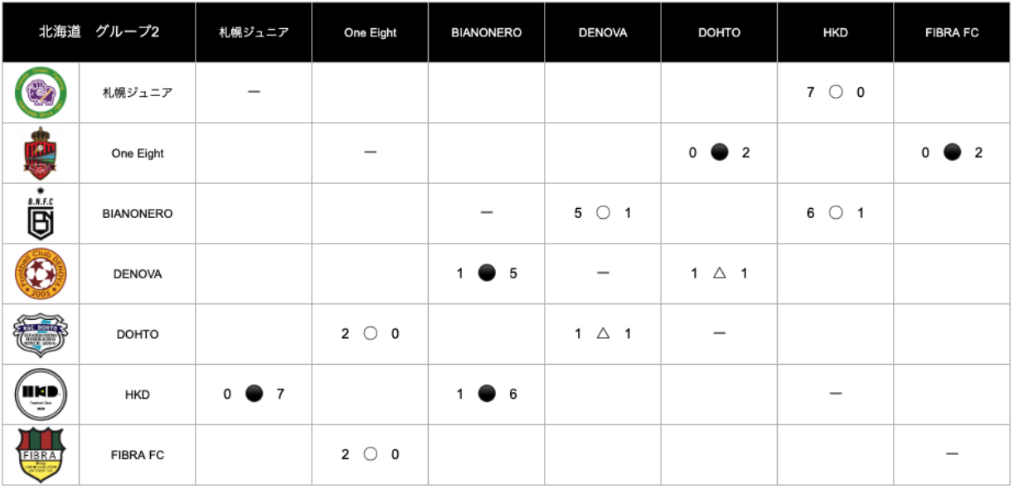Viewport: 1014px width, 489px height.
Task: Open the DOHTO shield logo
Action: (x=41, y=334)
